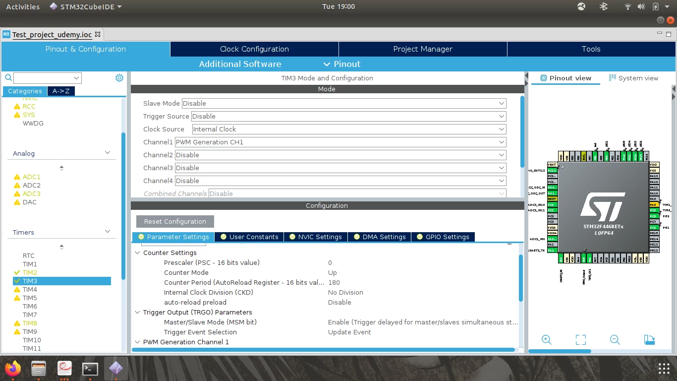
Task: Select ADC1 in the Analog list
Action: pyautogui.click(x=31, y=177)
